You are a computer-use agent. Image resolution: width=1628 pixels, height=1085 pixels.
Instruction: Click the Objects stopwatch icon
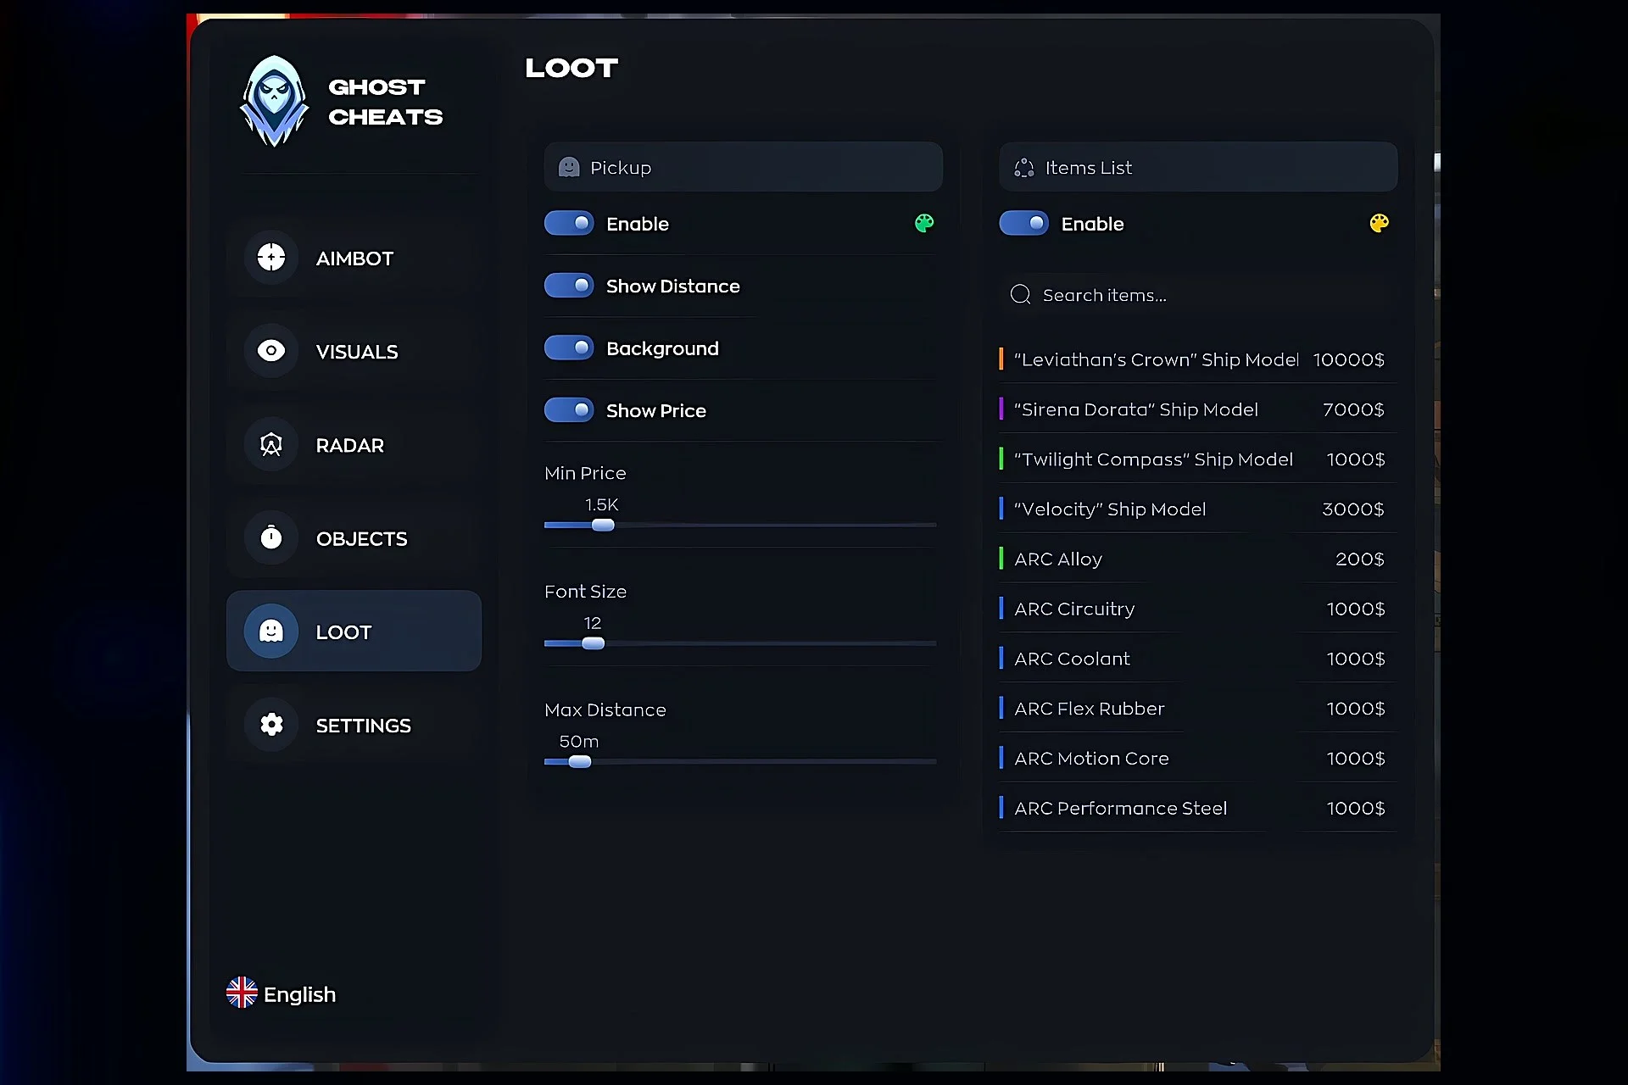tap(271, 537)
